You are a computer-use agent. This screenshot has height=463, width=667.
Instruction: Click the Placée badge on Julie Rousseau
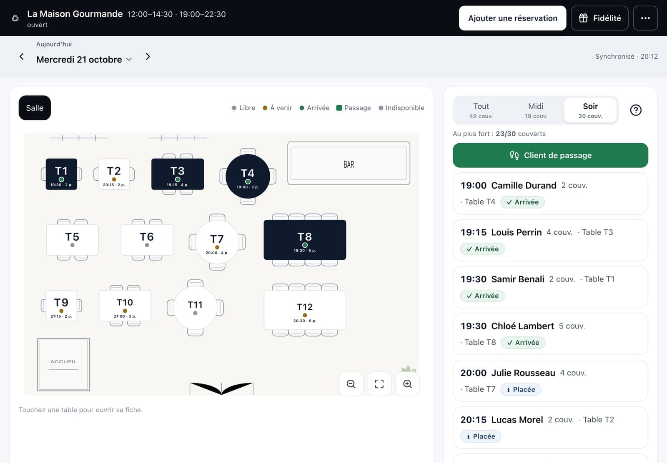coord(521,389)
